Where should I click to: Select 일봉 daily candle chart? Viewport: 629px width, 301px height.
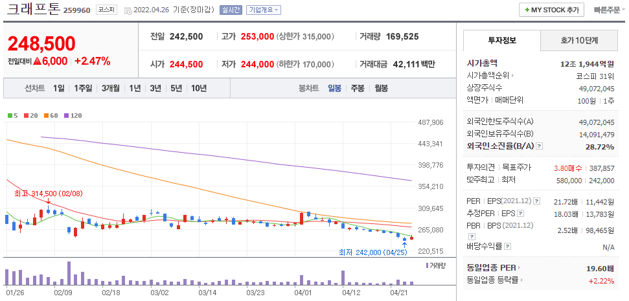point(334,88)
